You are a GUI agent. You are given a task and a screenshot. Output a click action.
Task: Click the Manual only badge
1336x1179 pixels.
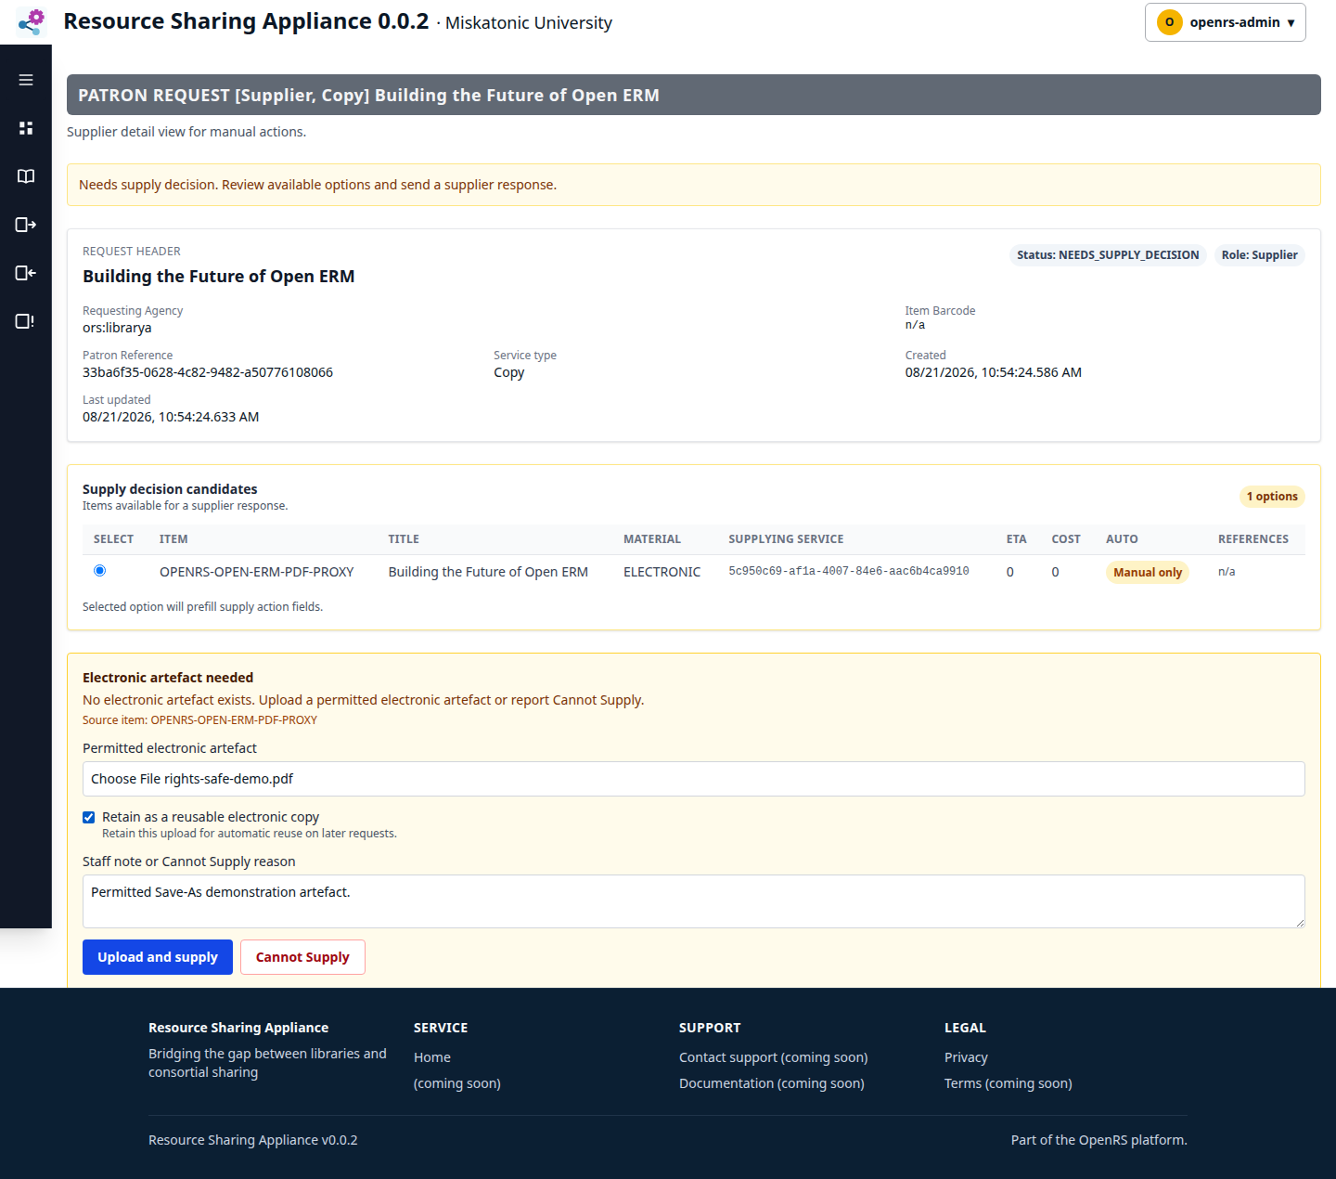1148,573
